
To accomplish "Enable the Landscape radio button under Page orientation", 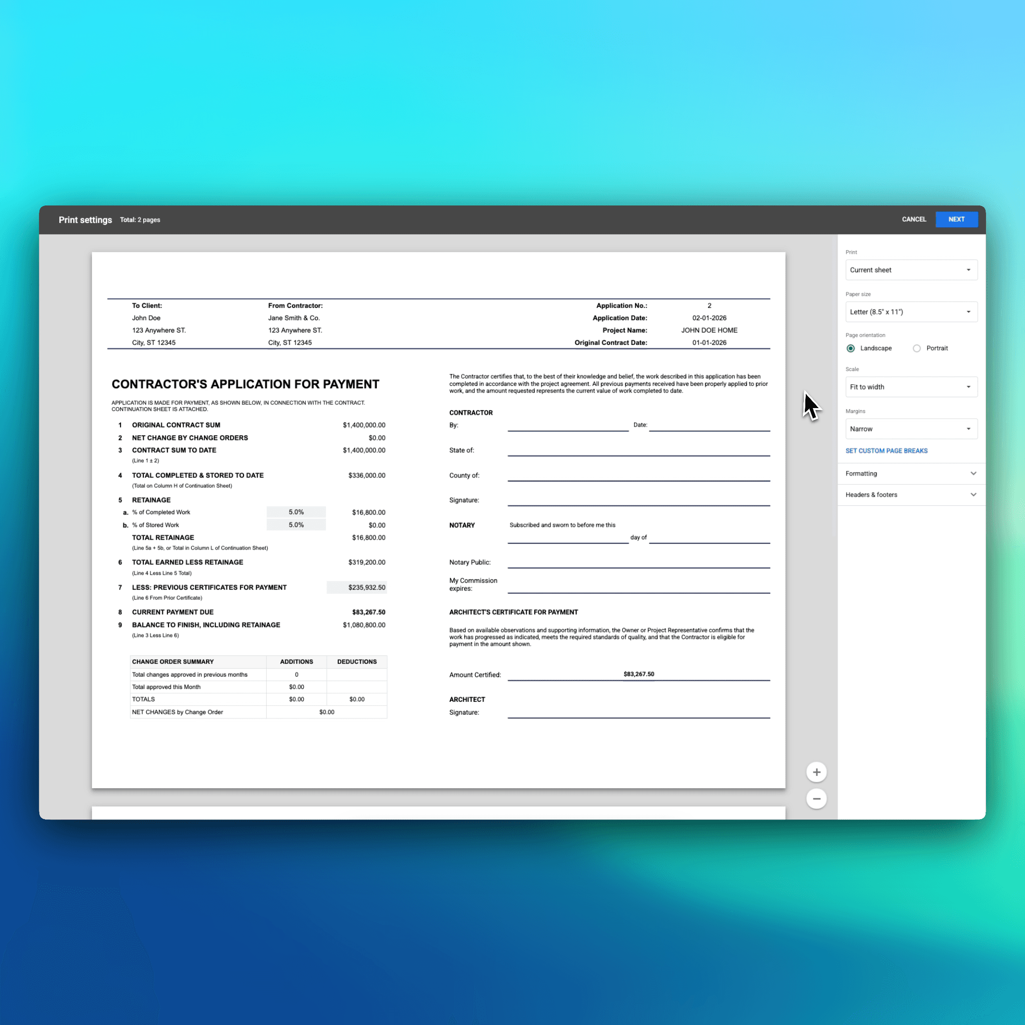I will (850, 348).
